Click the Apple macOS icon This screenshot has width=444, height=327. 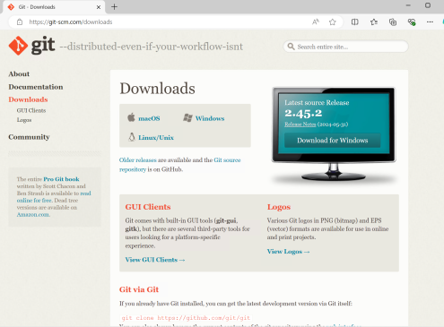131,117
